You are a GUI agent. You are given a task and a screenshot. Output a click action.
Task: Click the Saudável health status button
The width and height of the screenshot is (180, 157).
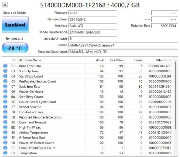[15, 25]
